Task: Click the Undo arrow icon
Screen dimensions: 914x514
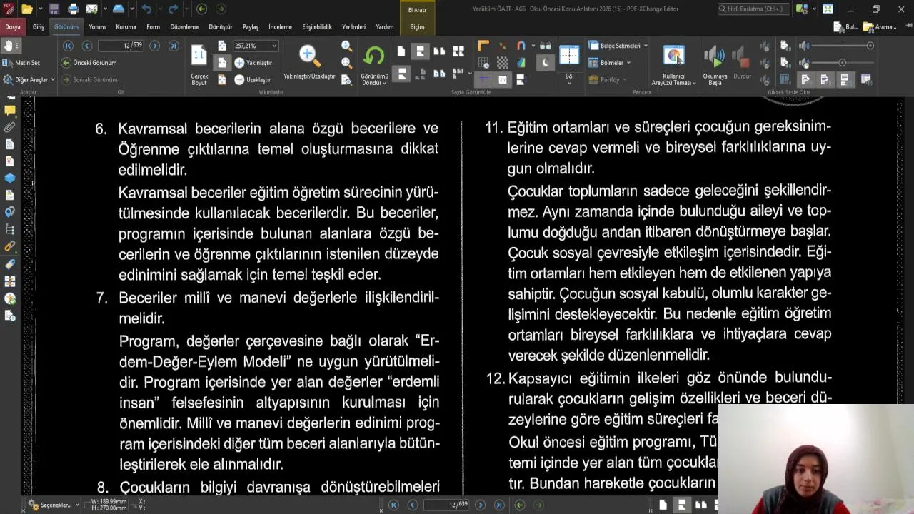Action: coord(146,9)
